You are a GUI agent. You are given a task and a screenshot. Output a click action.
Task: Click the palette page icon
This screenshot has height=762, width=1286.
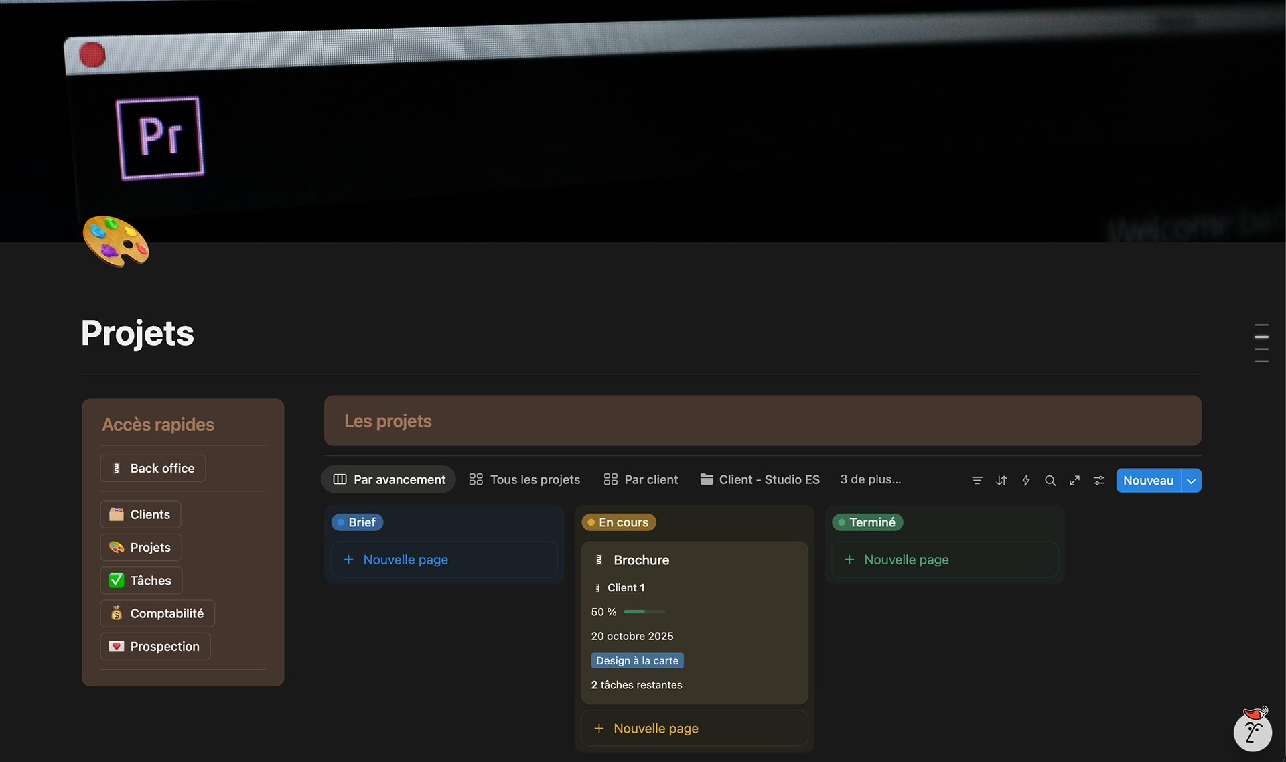tap(116, 242)
